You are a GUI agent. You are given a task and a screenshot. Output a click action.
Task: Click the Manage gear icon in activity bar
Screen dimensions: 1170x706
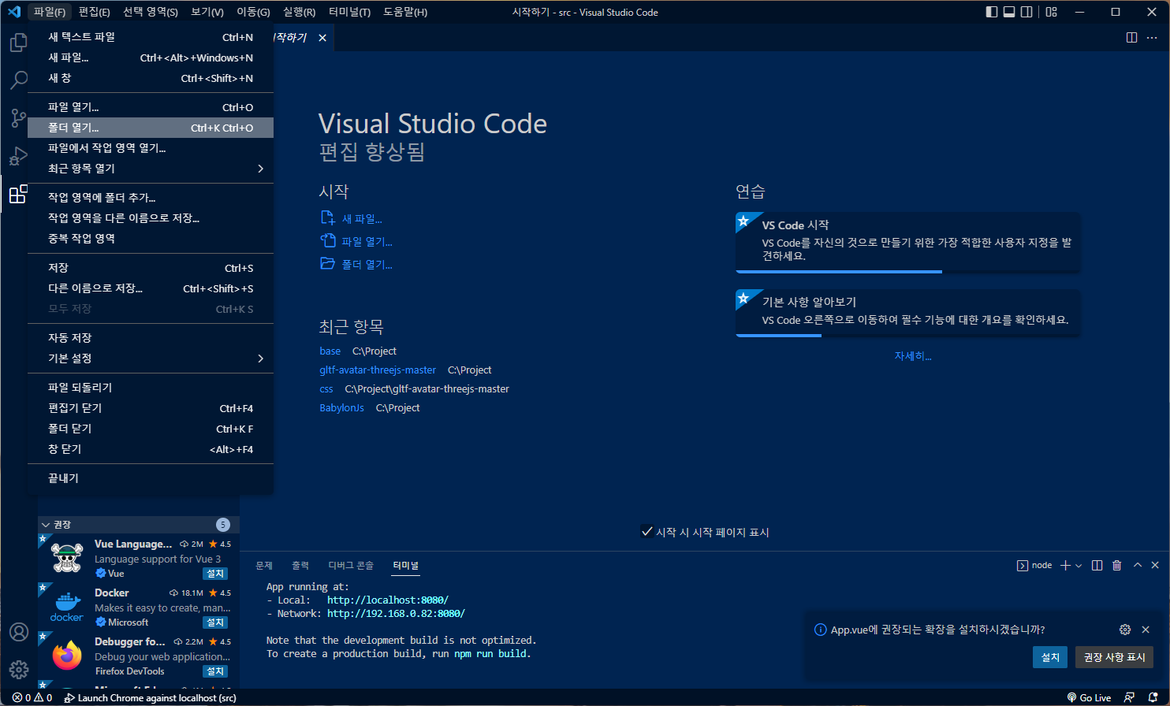coord(18,670)
